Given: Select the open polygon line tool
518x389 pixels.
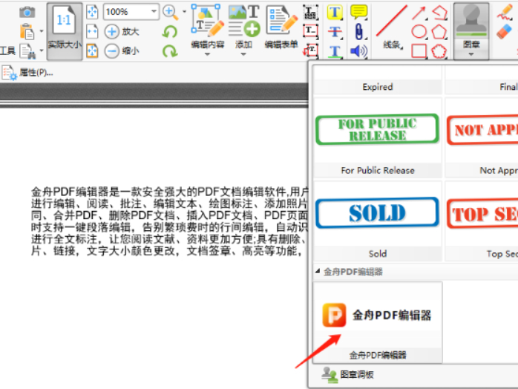Looking at the screenshot, I should click(439, 13).
